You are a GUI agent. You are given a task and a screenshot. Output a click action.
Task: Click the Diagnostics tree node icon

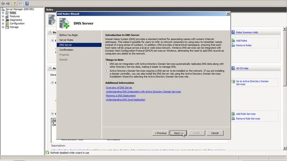click(x=7, y=20)
